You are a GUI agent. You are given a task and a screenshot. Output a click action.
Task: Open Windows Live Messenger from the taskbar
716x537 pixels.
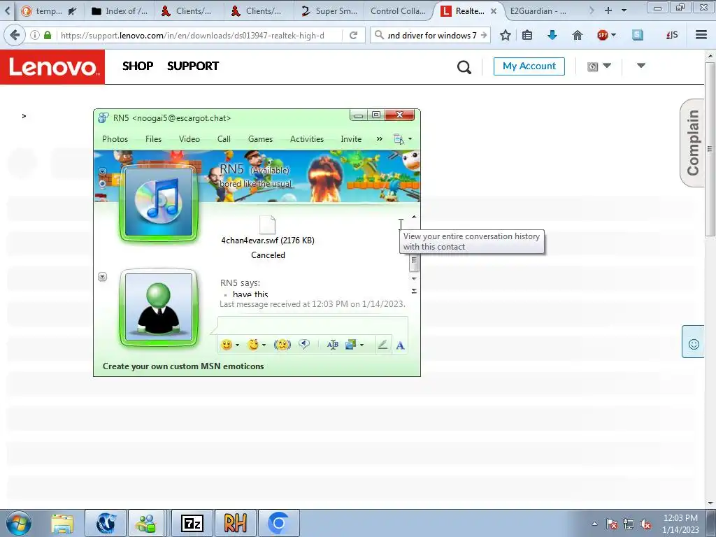(145, 523)
